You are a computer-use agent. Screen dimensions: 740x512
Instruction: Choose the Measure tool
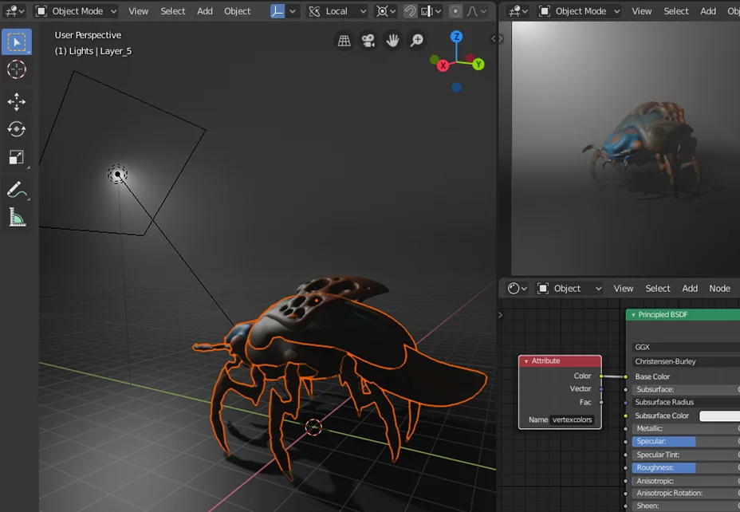pos(17,217)
